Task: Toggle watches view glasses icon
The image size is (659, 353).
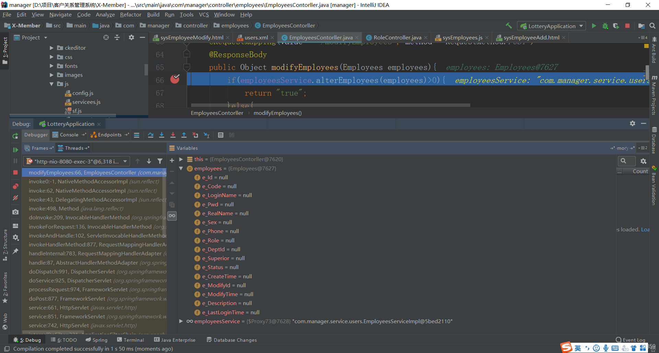Action: [x=172, y=216]
